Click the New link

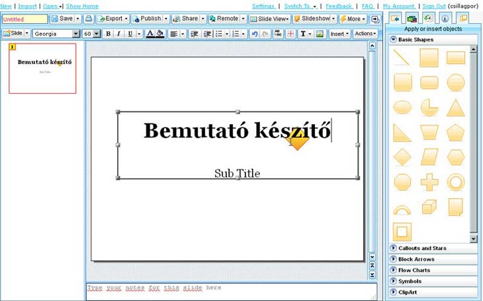click(x=6, y=6)
